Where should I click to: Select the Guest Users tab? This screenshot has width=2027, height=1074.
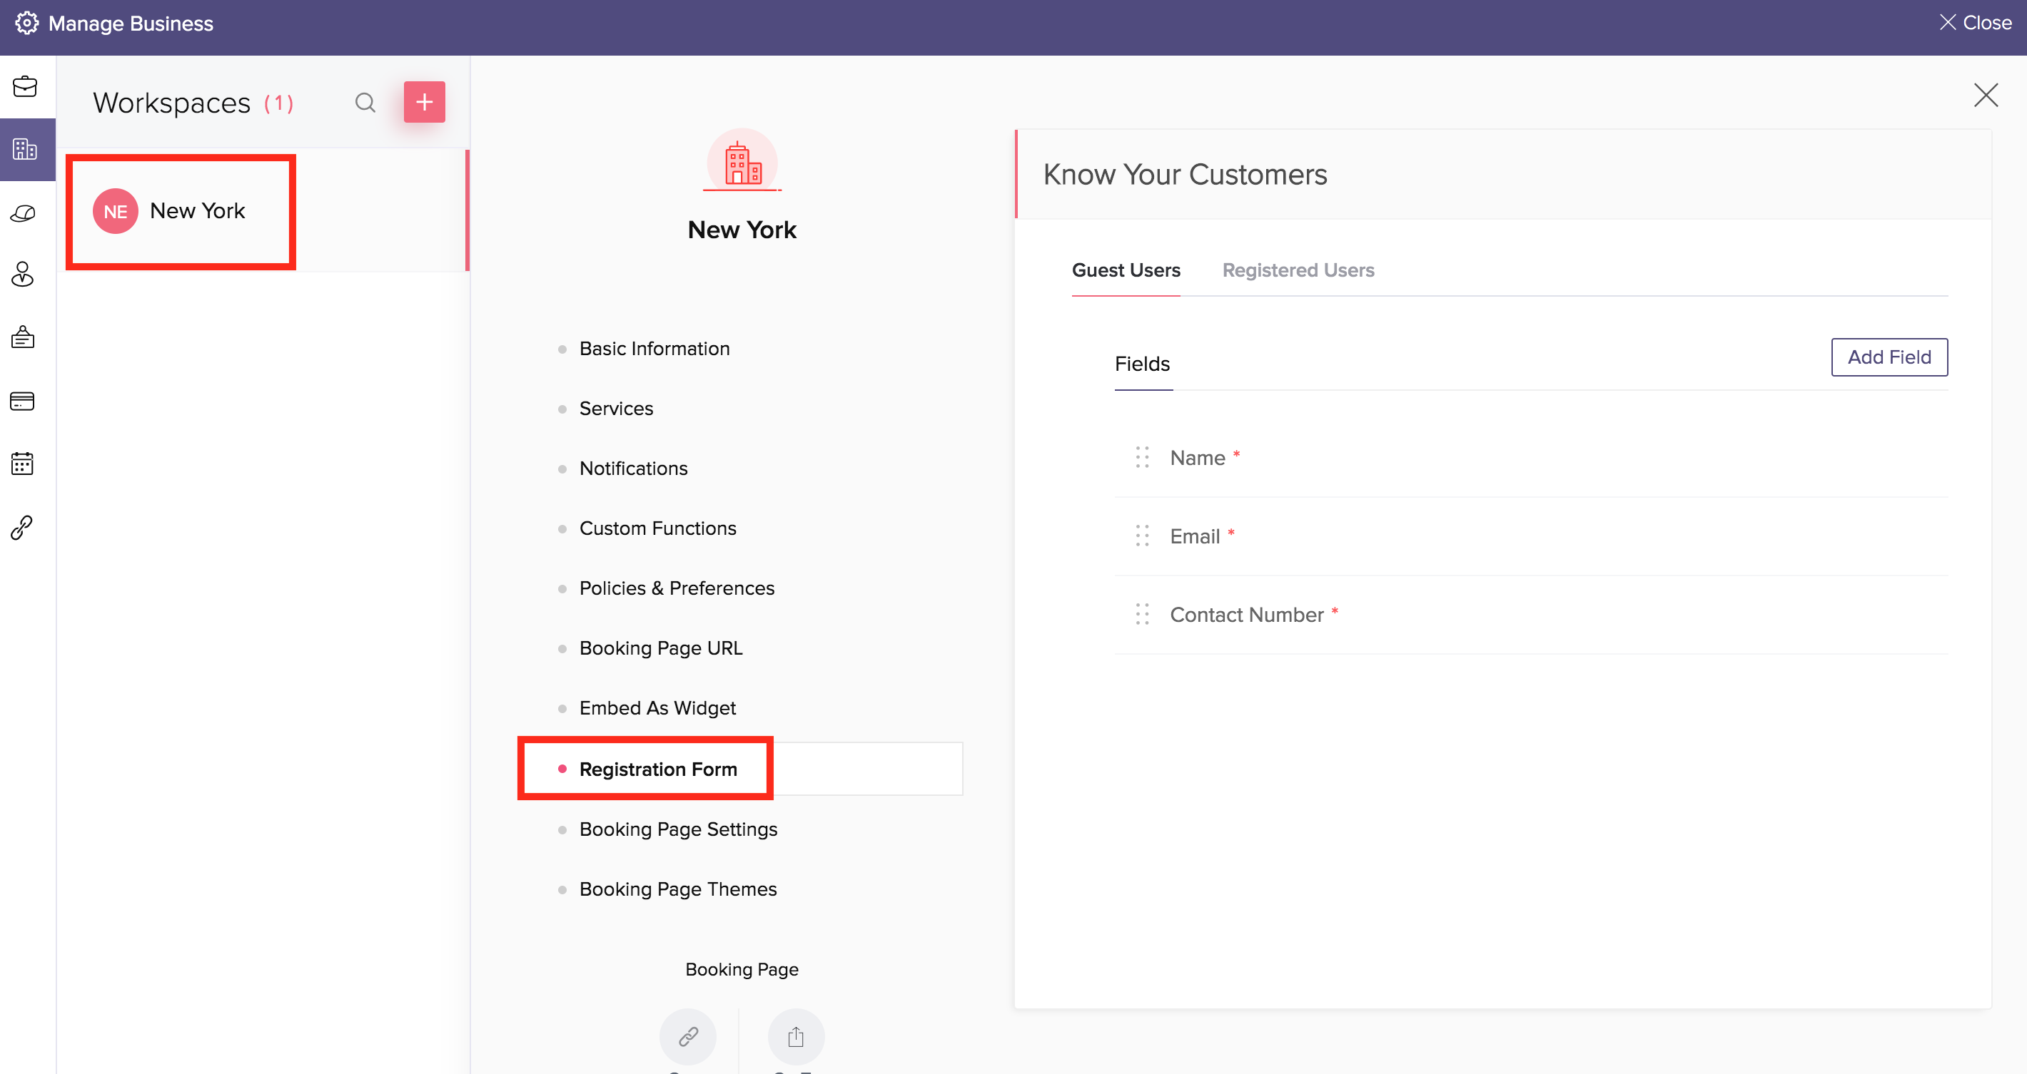pyautogui.click(x=1126, y=270)
